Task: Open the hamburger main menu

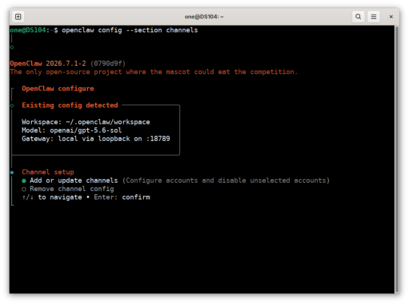Action: pyautogui.click(x=374, y=17)
